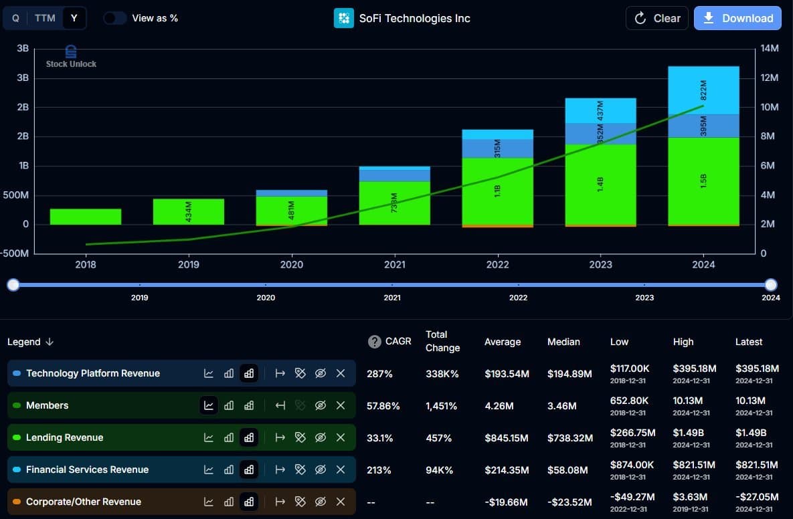793x519 pixels.
Task: Hide Financial Services Revenue with eye icon
Action: pos(320,470)
